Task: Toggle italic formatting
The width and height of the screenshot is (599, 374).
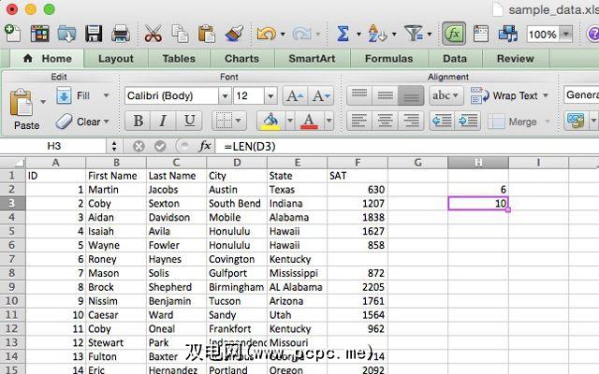Action: click(x=163, y=121)
